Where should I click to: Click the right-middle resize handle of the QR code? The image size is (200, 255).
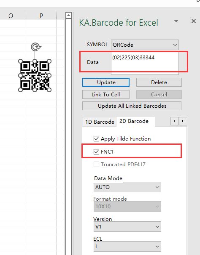[49, 75]
